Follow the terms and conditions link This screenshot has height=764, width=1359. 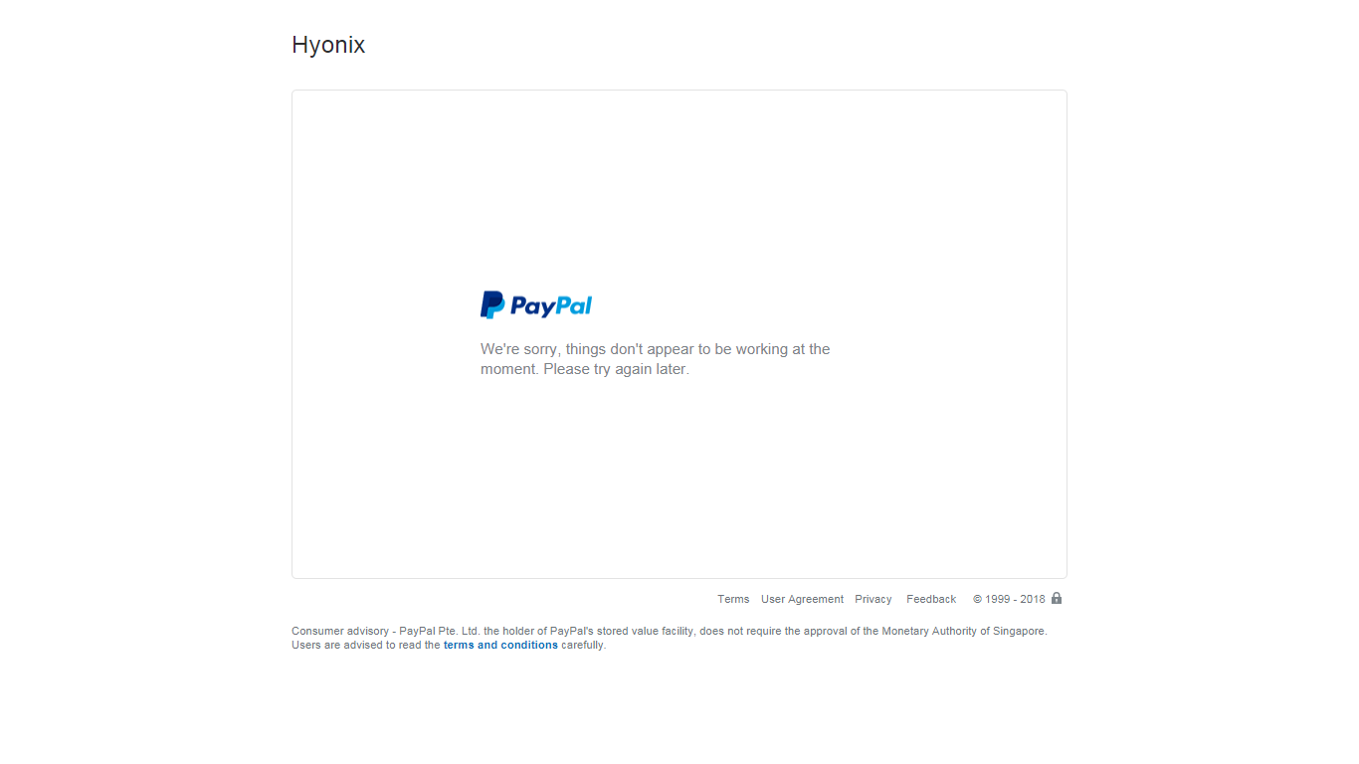[500, 645]
